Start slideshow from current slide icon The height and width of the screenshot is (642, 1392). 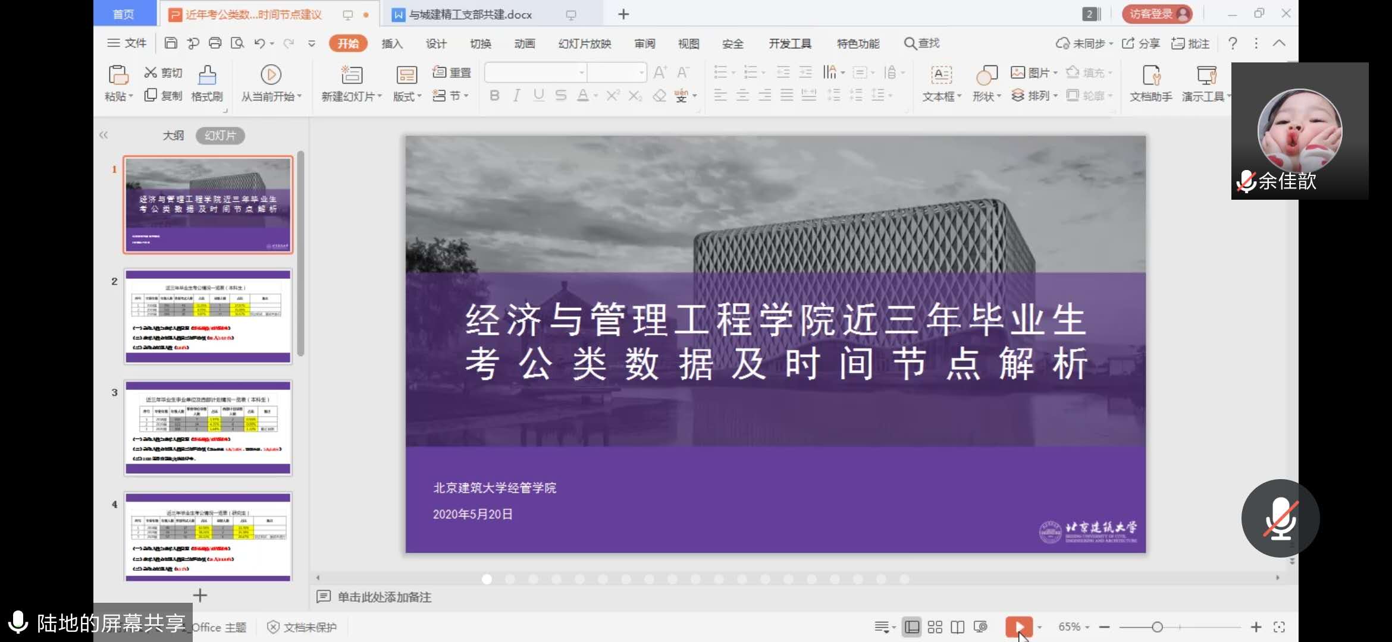pos(271,75)
